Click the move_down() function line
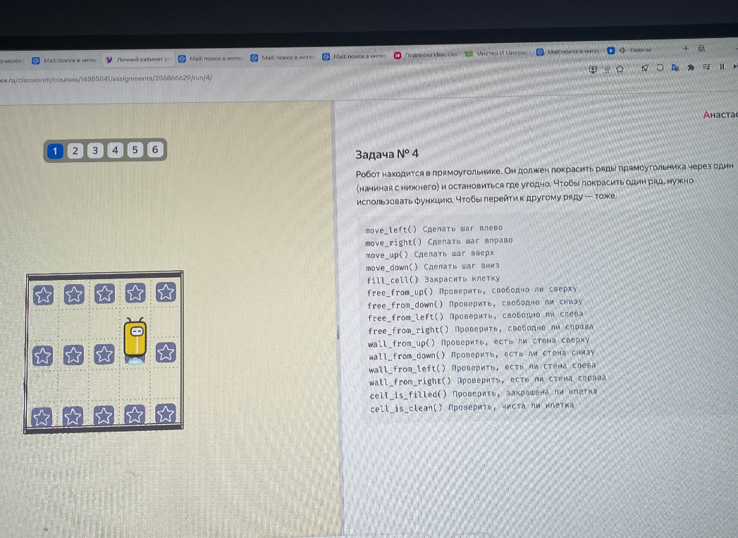The height and width of the screenshot is (538, 738). pyautogui.click(x=433, y=267)
